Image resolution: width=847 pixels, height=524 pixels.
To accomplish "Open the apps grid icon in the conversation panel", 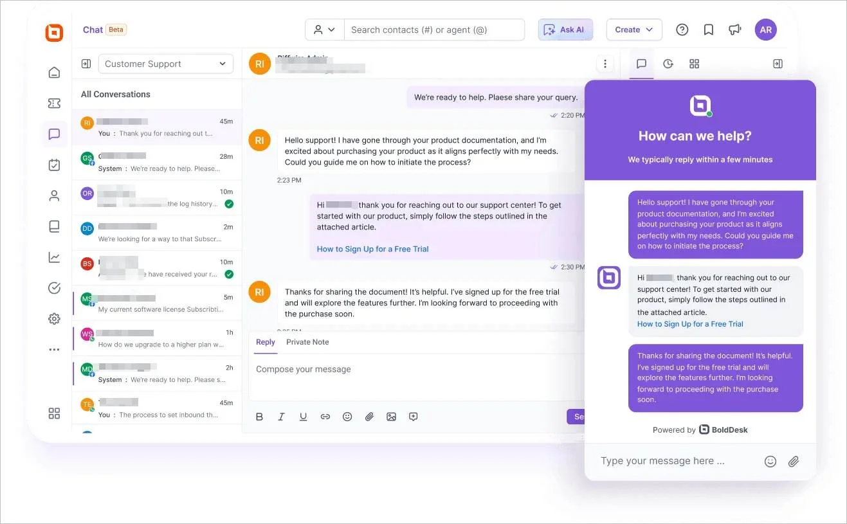I will (x=694, y=64).
